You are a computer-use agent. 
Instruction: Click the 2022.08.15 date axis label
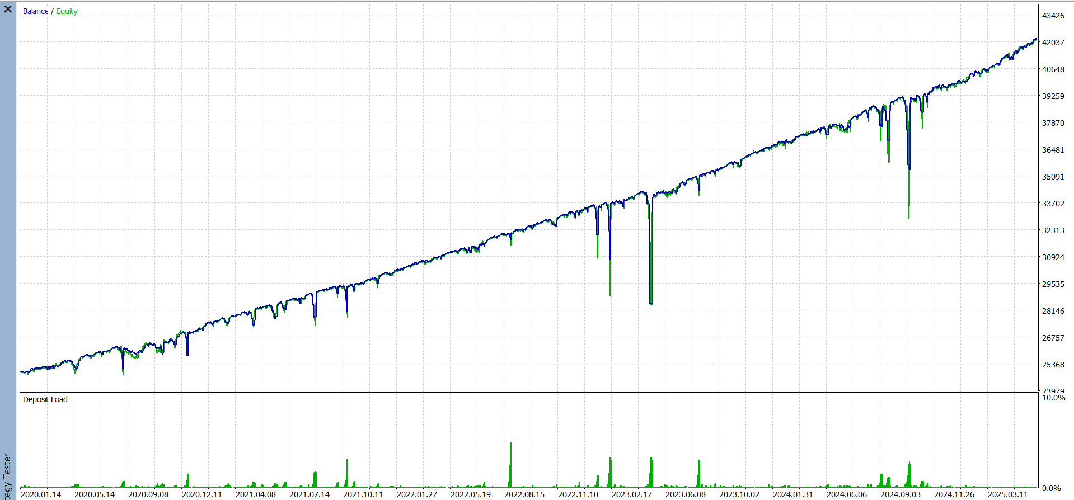point(524,494)
